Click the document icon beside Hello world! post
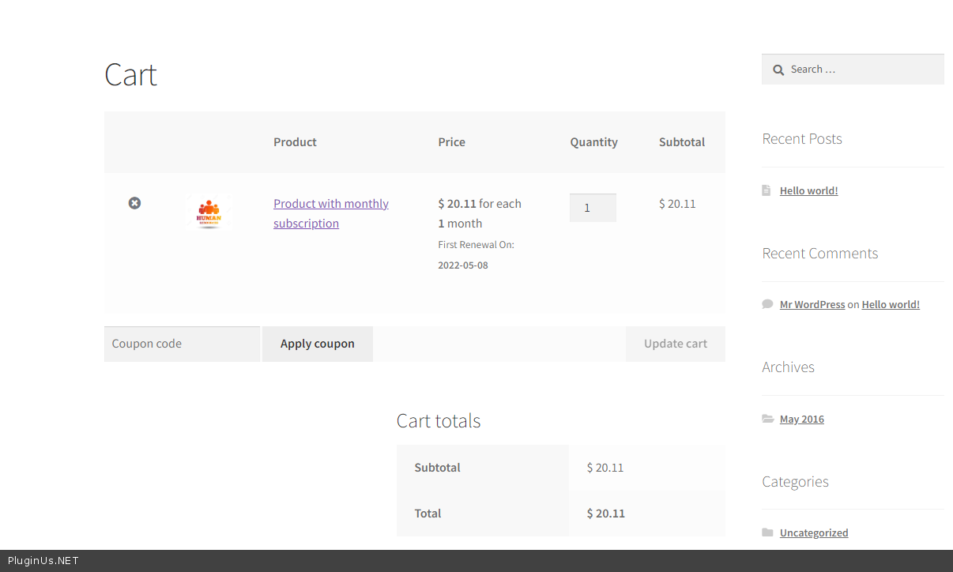The width and height of the screenshot is (953, 572). pyautogui.click(x=767, y=190)
